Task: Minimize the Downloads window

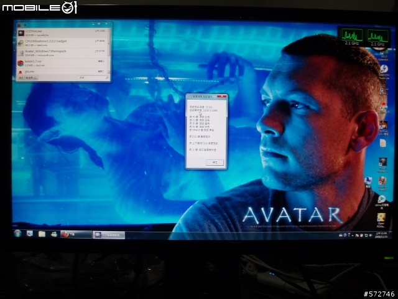Action: coord(93,24)
